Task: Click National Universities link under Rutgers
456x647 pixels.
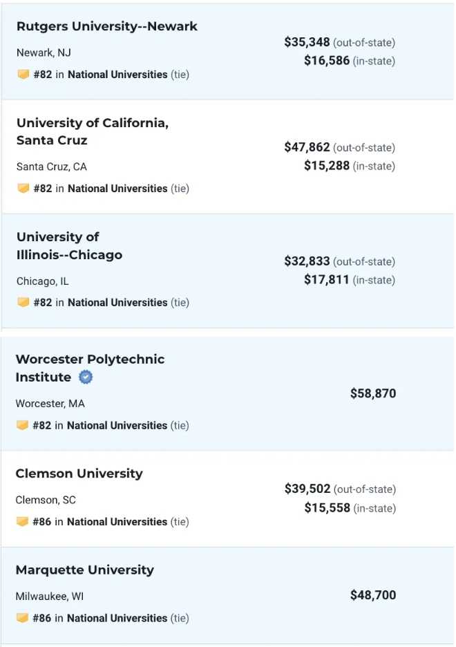Action: [x=117, y=74]
